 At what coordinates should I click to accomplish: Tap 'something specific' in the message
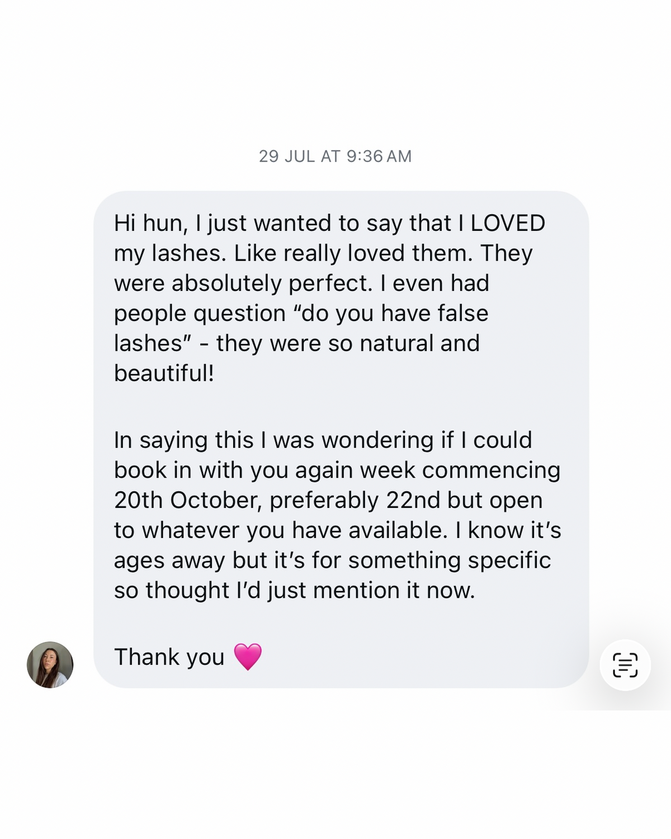pyautogui.click(x=449, y=560)
